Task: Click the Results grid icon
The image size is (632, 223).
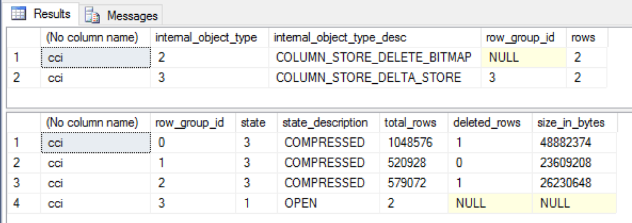Action: 19,14
